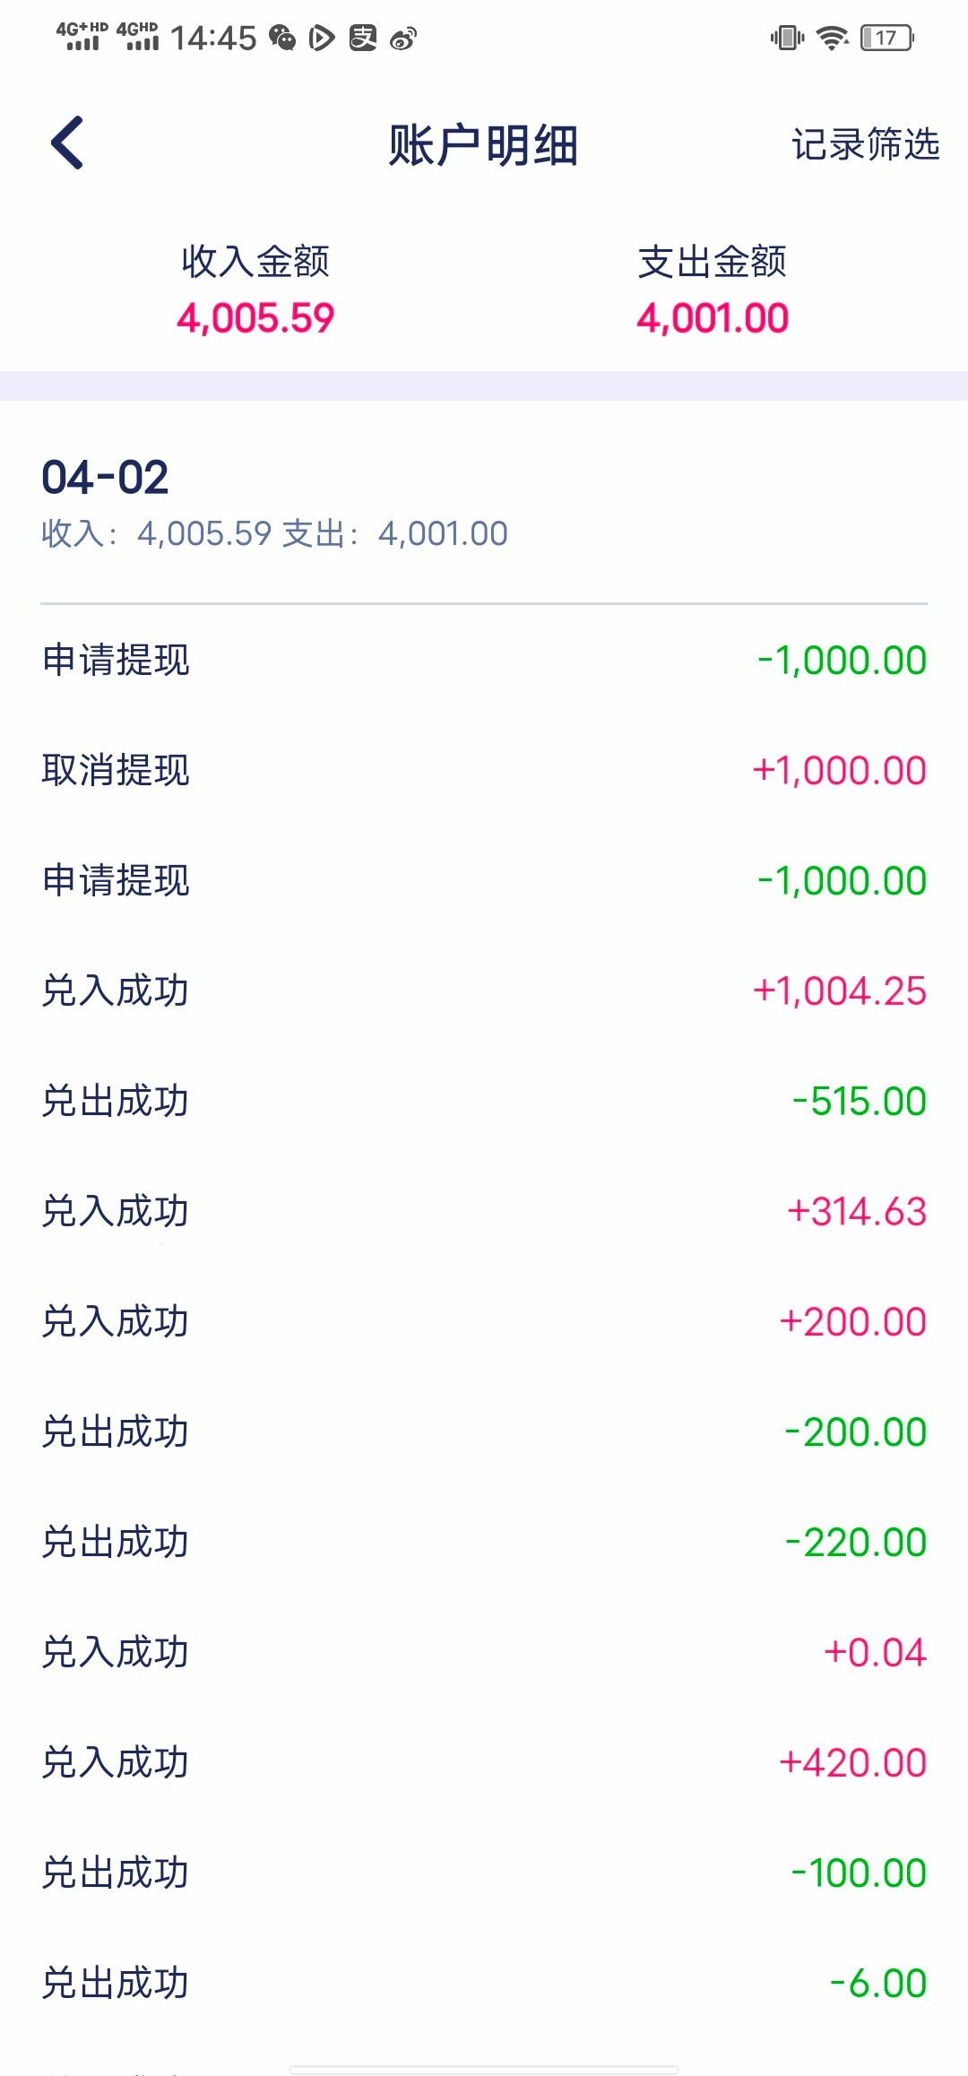The height and width of the screenshot is (2076, 968).
Task: Open the 兑入成功 +314.63 record
Action: coord(484,1211)
